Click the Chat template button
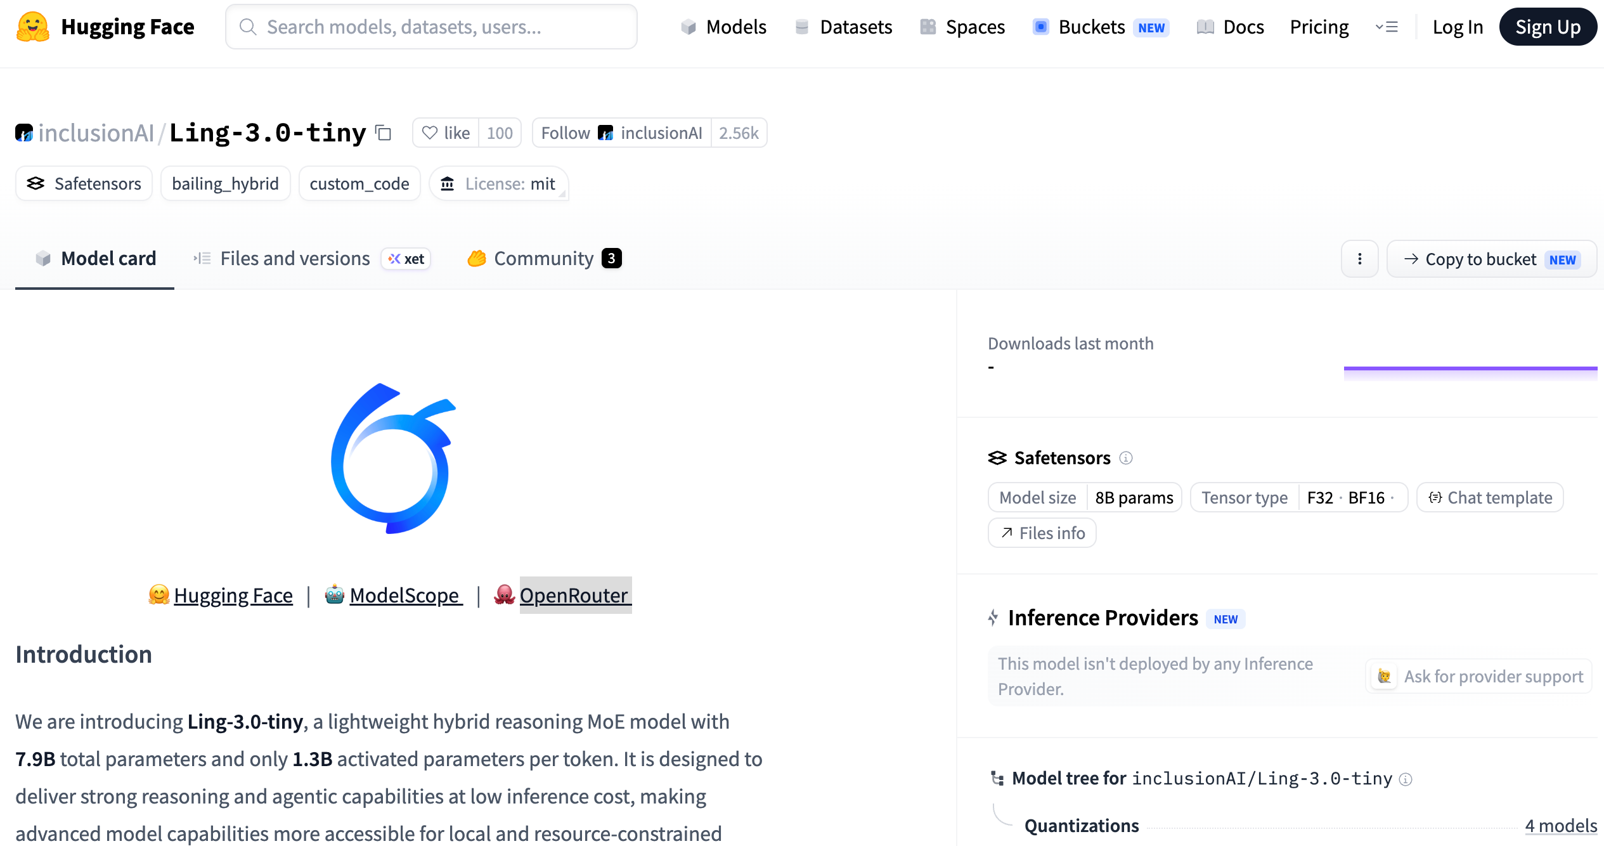The height and width of the screenshot is (846, 1604). click(1491, 497)
